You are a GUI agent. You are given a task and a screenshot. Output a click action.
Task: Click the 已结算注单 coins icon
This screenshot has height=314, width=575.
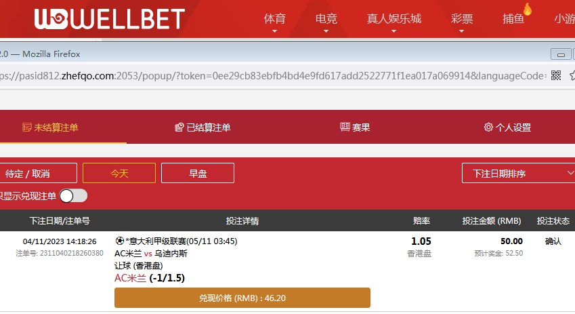point(179,127)
